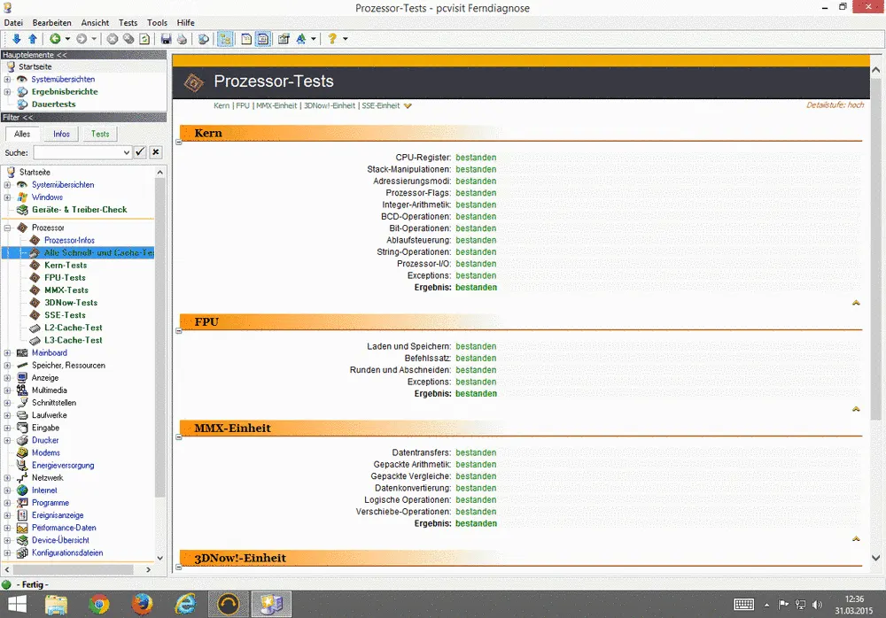Click the Netzwerk tree icon
This screenshot has height=618, width=886.
point(22,478)
